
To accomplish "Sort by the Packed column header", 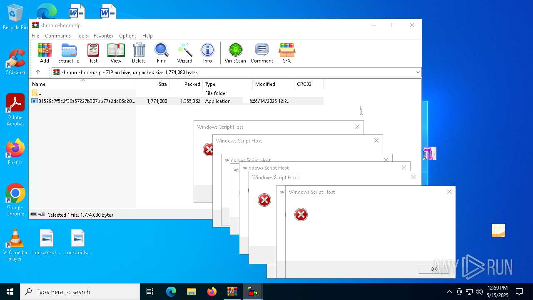I will pyautogui.click(x=186, y=84).
